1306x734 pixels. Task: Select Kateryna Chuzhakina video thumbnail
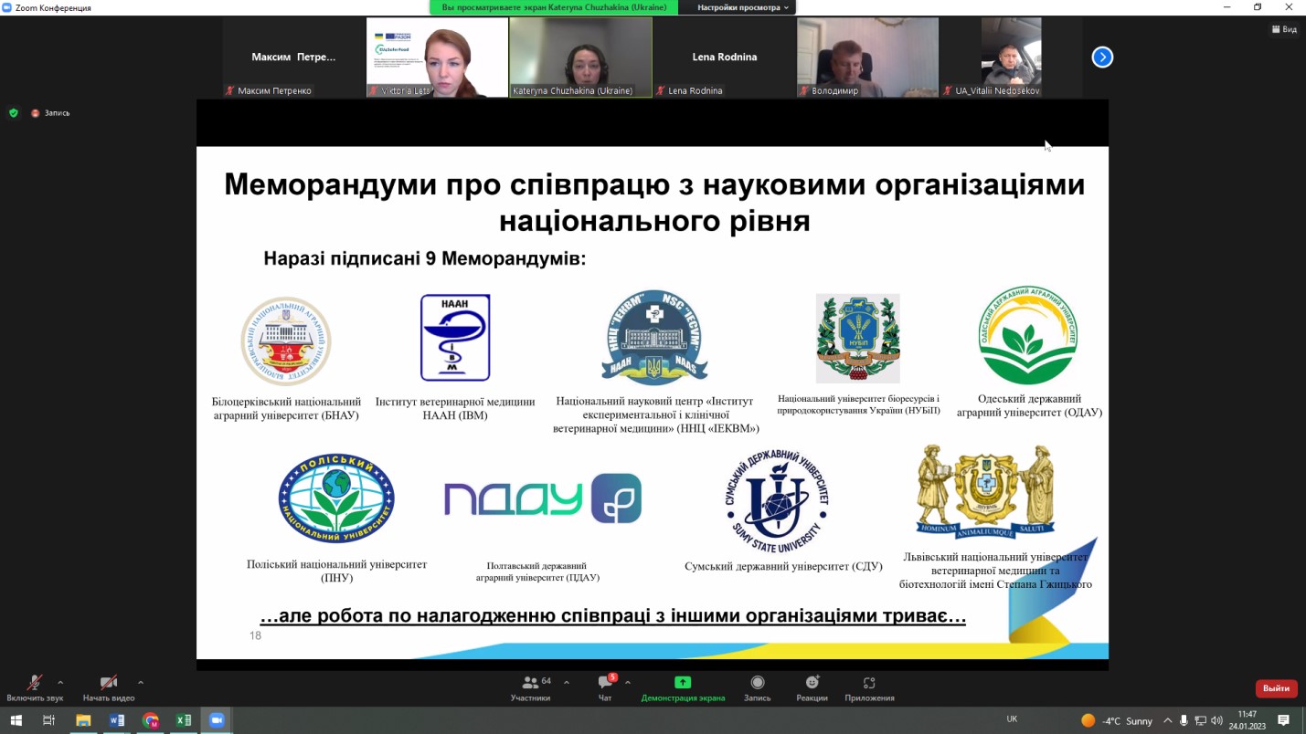coord(580,58)
